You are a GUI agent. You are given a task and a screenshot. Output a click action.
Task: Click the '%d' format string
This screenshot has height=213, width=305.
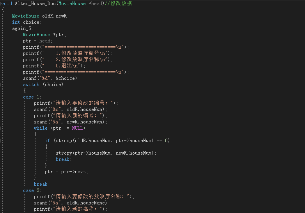45,78
